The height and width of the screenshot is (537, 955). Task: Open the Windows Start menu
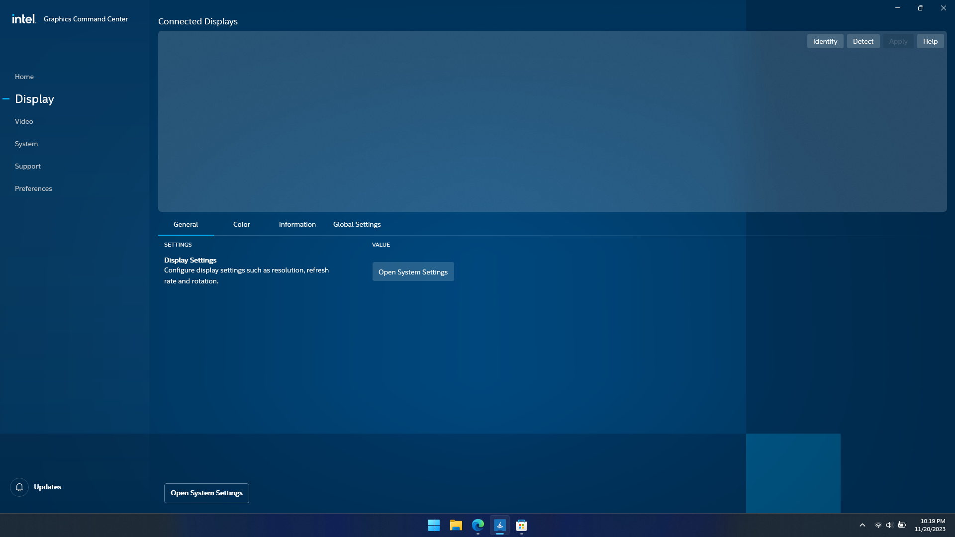tap(434, 525)
